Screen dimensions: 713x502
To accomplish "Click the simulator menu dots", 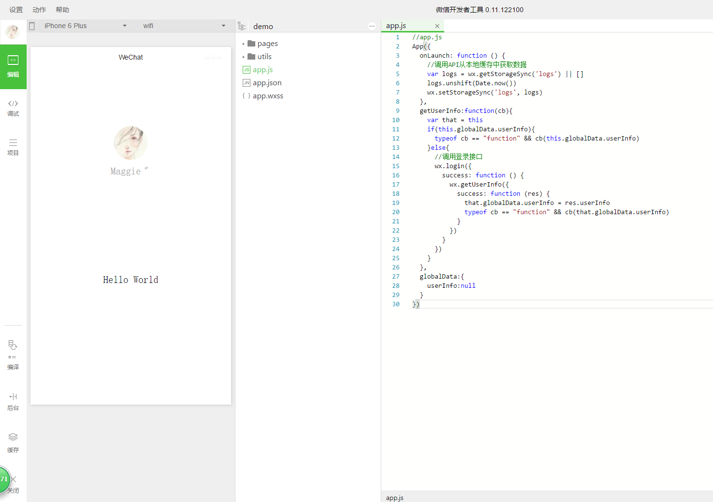I will (x=213, y=57).
